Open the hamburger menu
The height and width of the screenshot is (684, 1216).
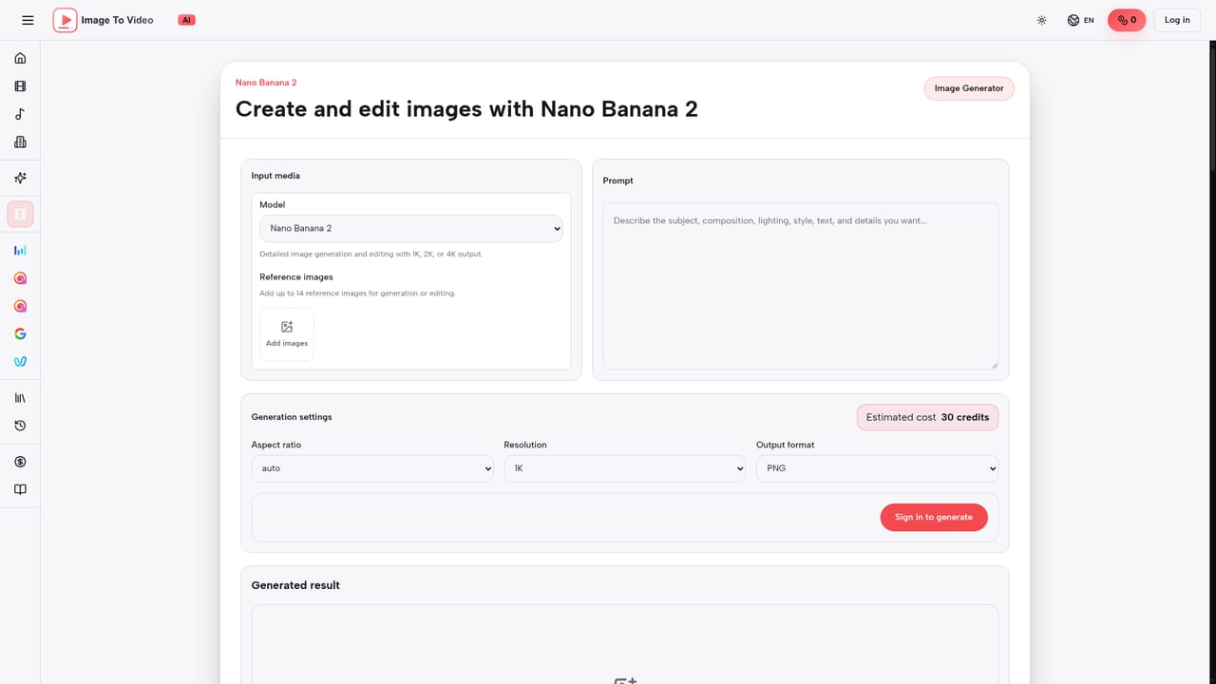point(27,20)
